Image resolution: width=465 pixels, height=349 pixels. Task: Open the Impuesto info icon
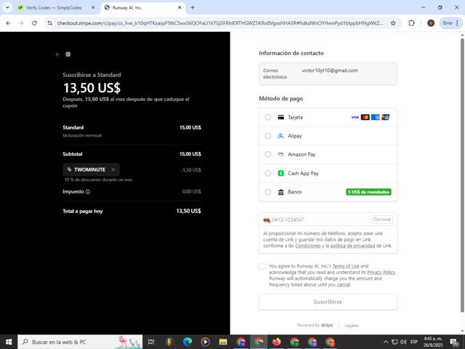pyautogui.click(x=88, y=192)
